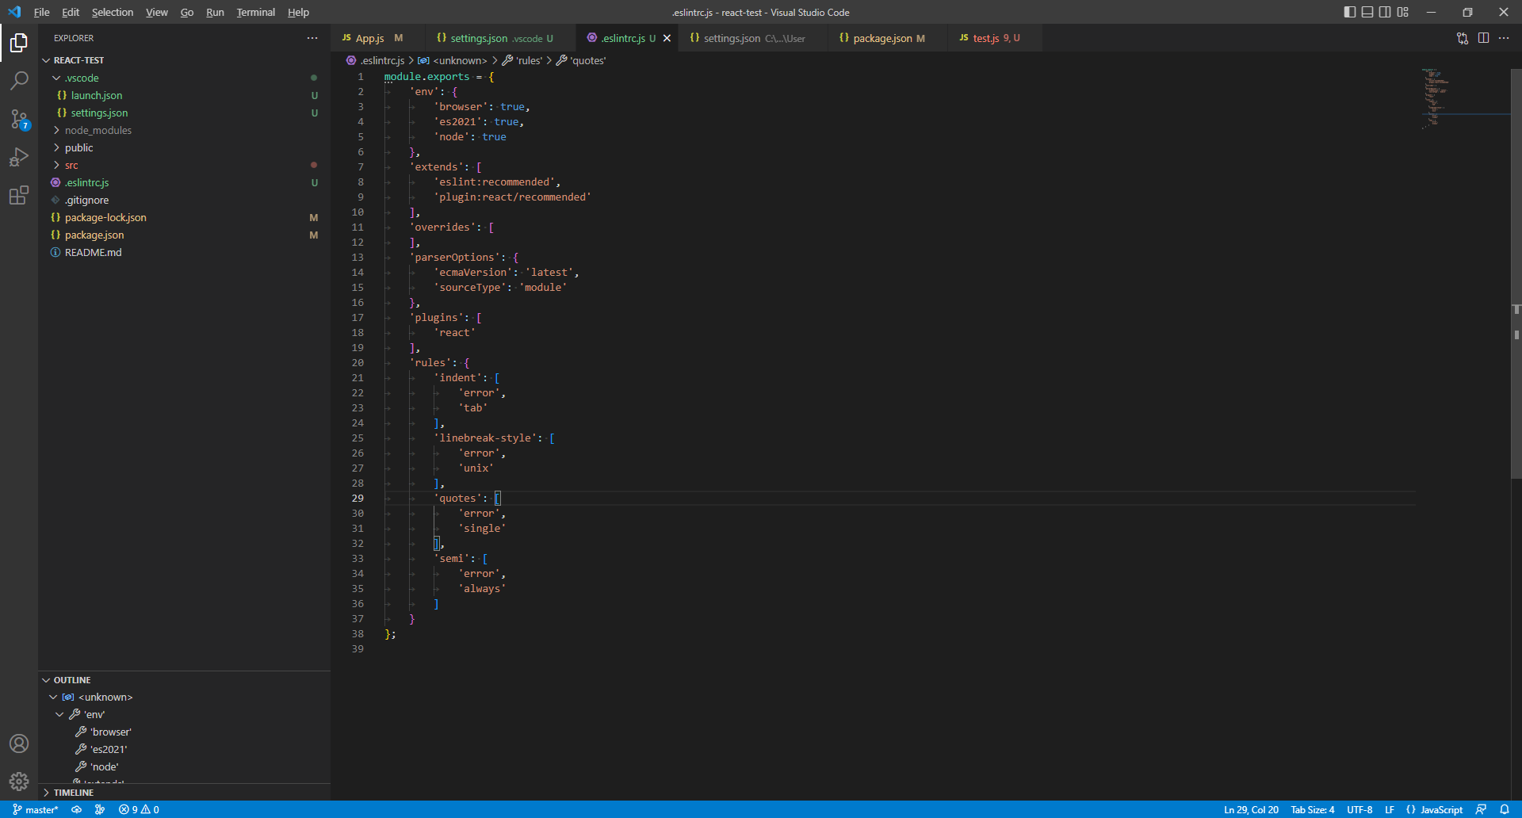This screenshot has width=1522, height=818.
Task: Click the VS Code logo in title bar
Action: [14, 12]
